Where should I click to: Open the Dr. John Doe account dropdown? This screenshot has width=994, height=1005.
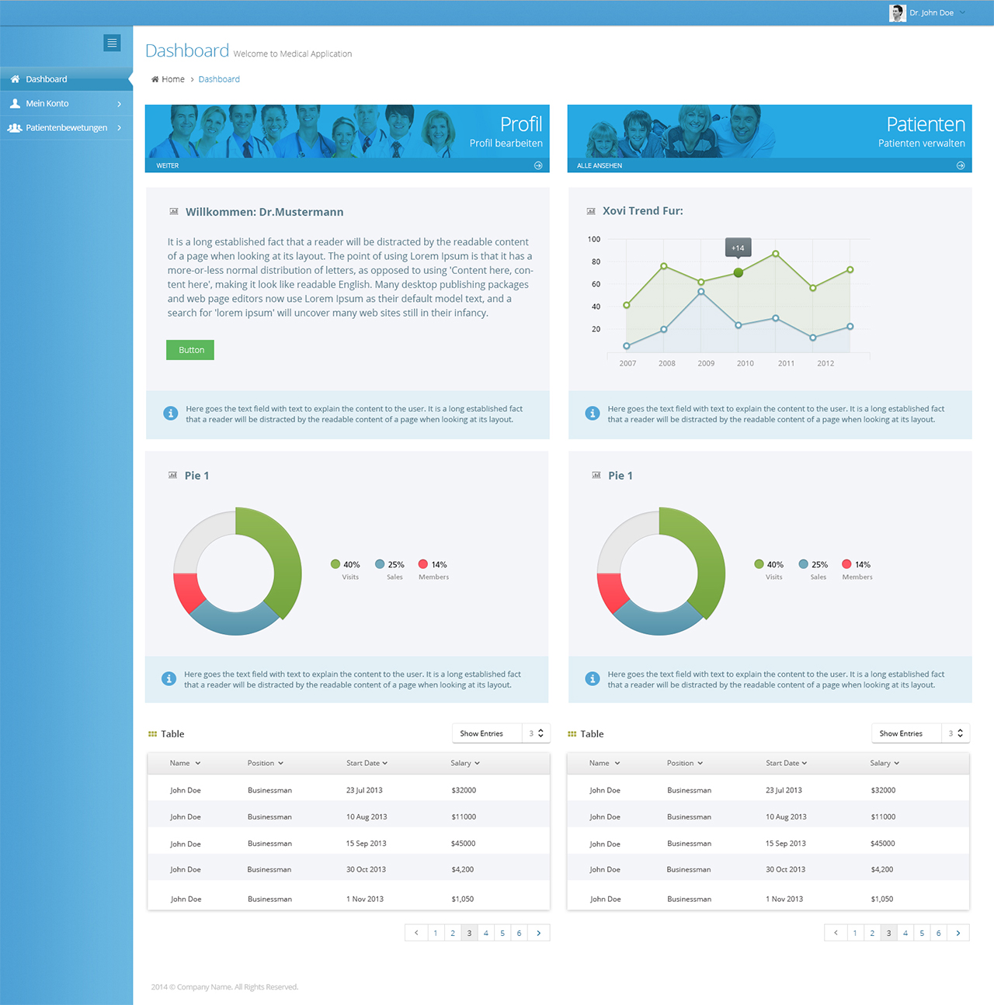[x=932, y=12]
